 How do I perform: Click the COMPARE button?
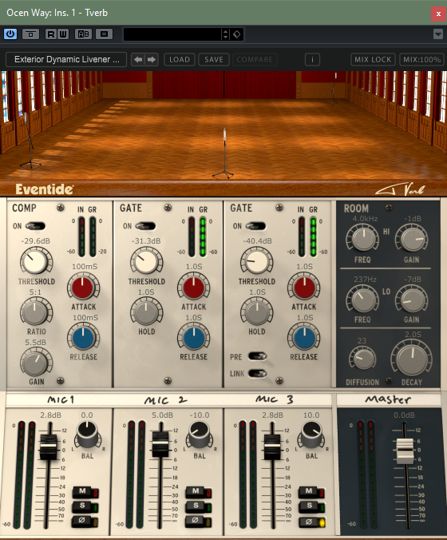[255, 60]
